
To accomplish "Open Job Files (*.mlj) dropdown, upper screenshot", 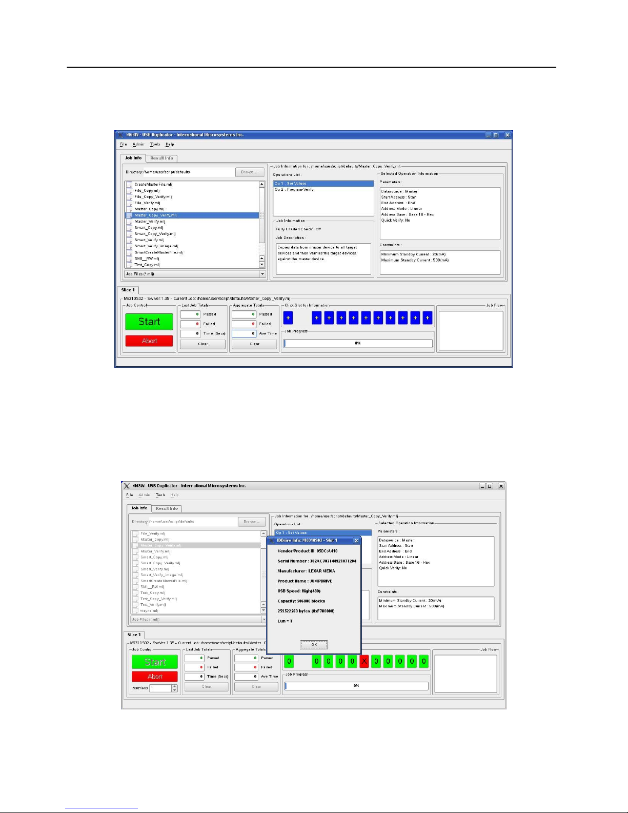I will 195,274.
